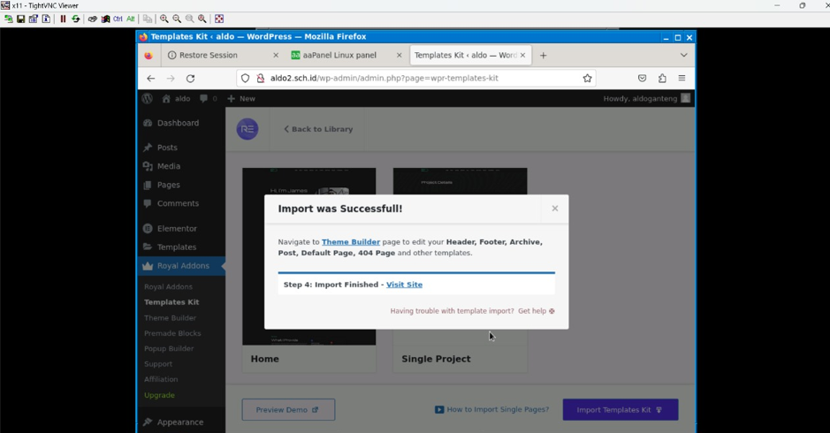Close the Restore Session tab
The width and height of the screenshot is (830, 433).
276,55
